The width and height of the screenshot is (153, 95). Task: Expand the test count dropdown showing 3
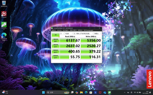[62, 33]
